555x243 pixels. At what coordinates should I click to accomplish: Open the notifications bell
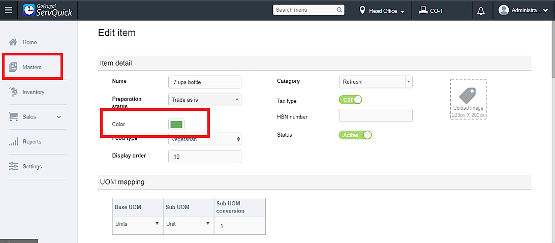[481, 10]
